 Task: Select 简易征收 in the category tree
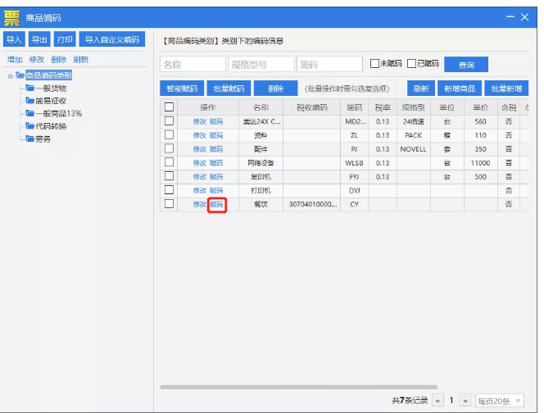click(51, 101)
